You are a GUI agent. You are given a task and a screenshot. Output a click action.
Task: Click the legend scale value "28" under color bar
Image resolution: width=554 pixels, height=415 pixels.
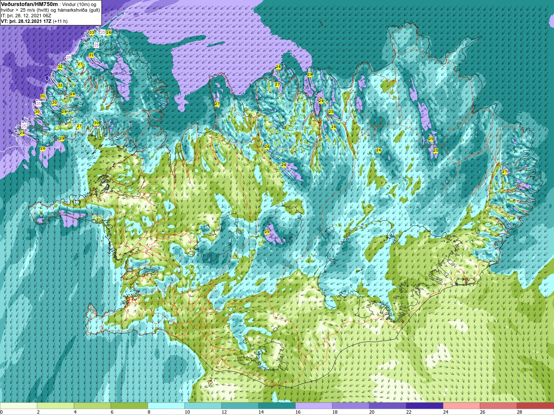519,412
